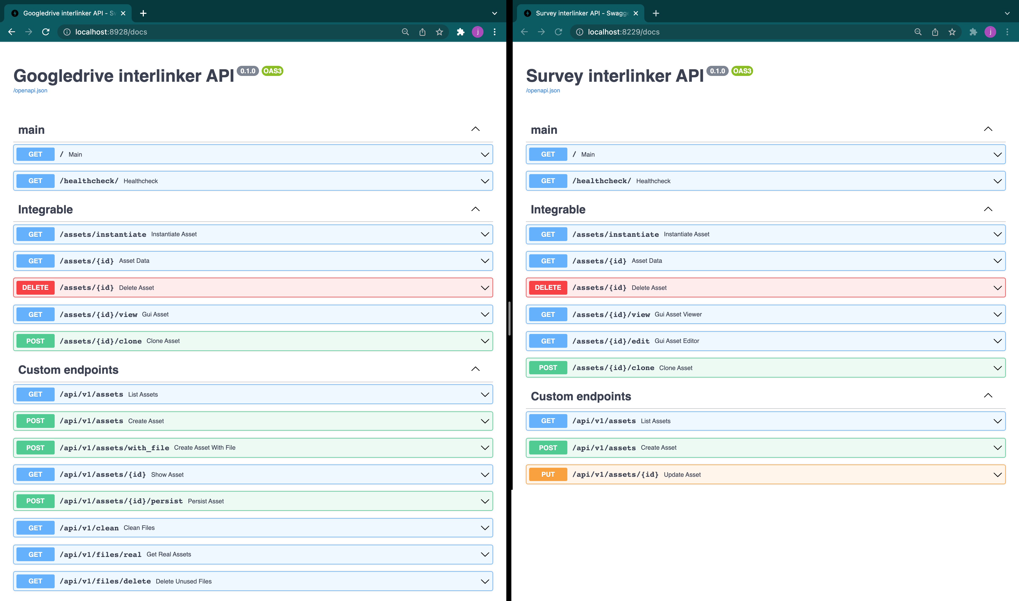Image resolution: width=1019 pixels, height=601 pixels.
Task: Close the Survey interlinker API tab
Action: pos(636,13)
